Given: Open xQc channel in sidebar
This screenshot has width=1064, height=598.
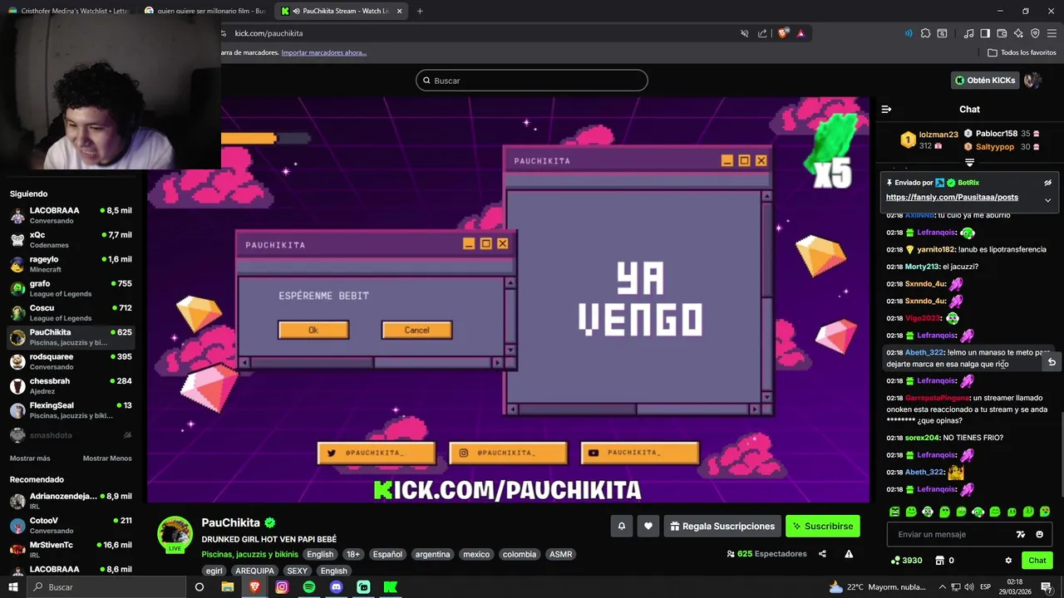Looking at the screenshot, I should (x=71, y=239).
